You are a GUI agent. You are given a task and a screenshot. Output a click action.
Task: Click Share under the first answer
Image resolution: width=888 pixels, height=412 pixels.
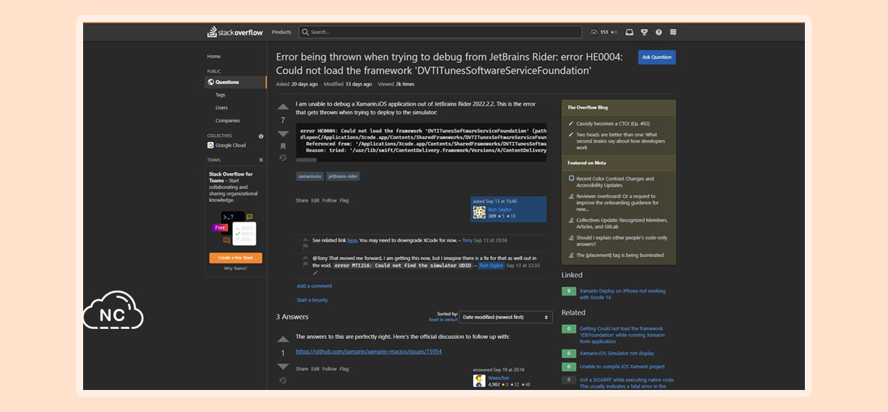tap(302, 369)
